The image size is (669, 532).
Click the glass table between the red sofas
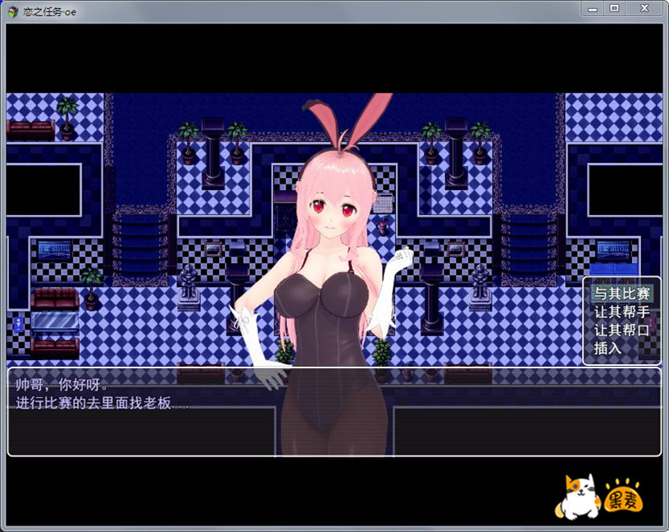(55, 322)
